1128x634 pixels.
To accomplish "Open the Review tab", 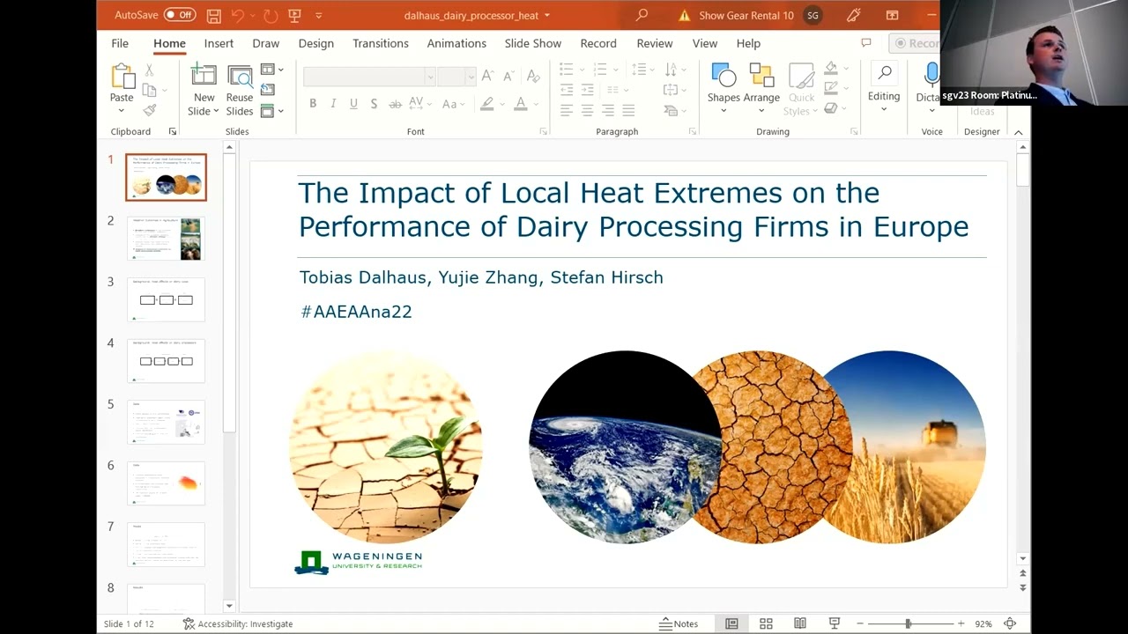I will coord(655,43).
